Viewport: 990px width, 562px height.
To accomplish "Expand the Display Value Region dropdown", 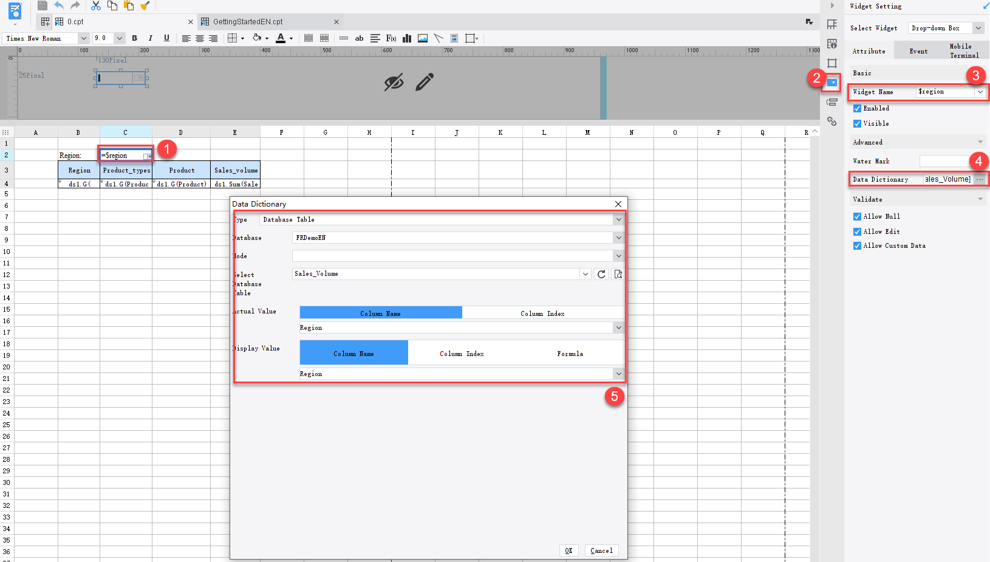I will (x=618, y=373).
